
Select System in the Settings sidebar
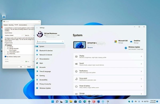(x=50, y=46)
